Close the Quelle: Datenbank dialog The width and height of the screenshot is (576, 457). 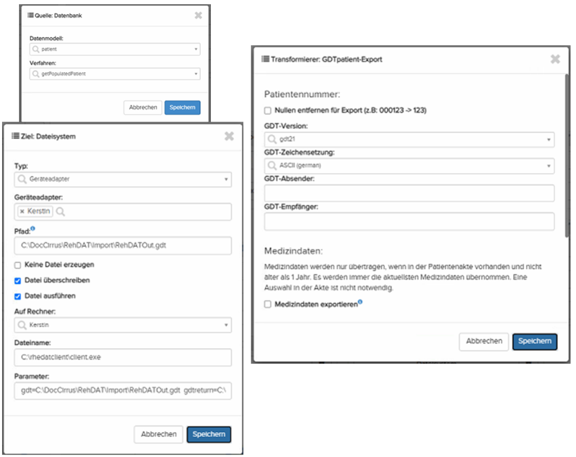[x=198, y=16]
